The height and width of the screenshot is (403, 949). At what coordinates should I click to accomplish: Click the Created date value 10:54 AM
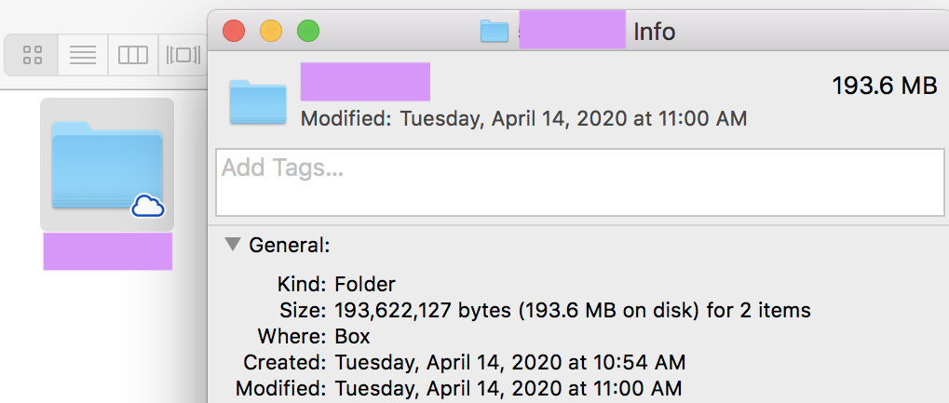tap(510, 362)
